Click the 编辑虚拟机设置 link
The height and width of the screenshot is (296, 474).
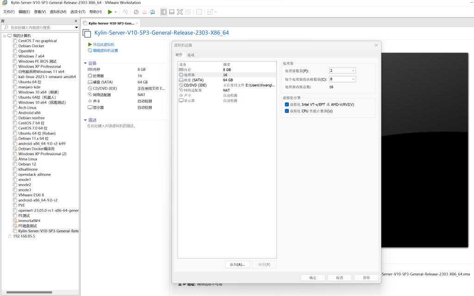pos(106,51)
